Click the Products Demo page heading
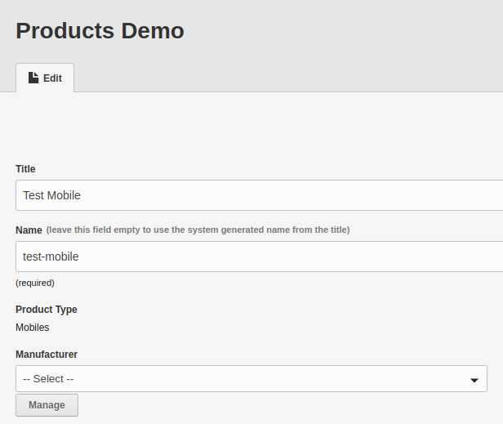This screenshot has height=424, width=503. 100,31
